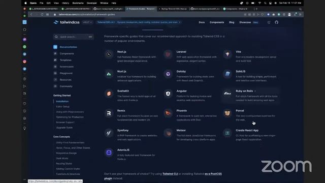Open macOS Spotlight search icon

265,3
